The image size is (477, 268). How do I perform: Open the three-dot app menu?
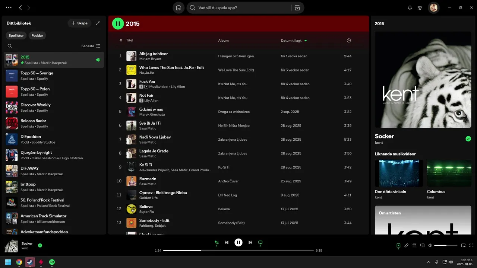[9, 7]
